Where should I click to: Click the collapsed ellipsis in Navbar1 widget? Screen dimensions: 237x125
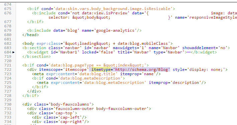189,52
